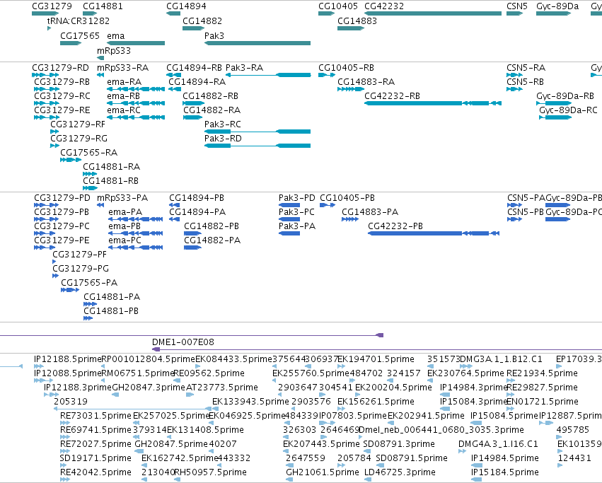Click the CG42232-RB transcript label

(x=392, y=96)
